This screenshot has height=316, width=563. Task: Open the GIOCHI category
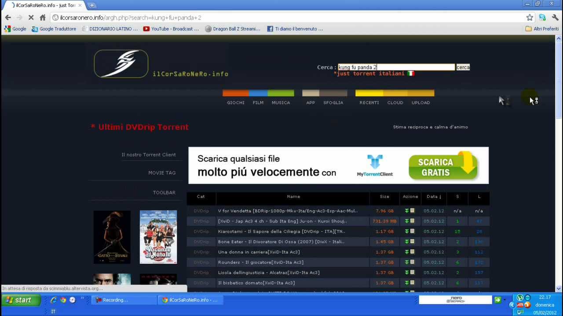(x=236, y=103)
